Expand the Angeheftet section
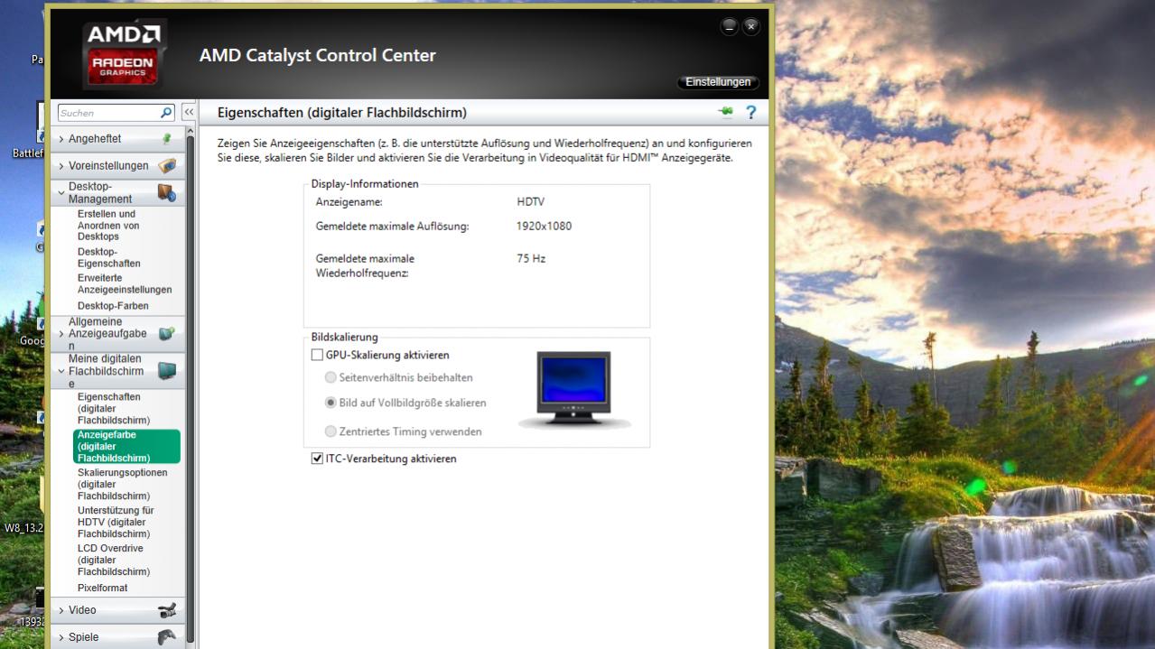Screen dimensions: 1155x649 (119, 139)
